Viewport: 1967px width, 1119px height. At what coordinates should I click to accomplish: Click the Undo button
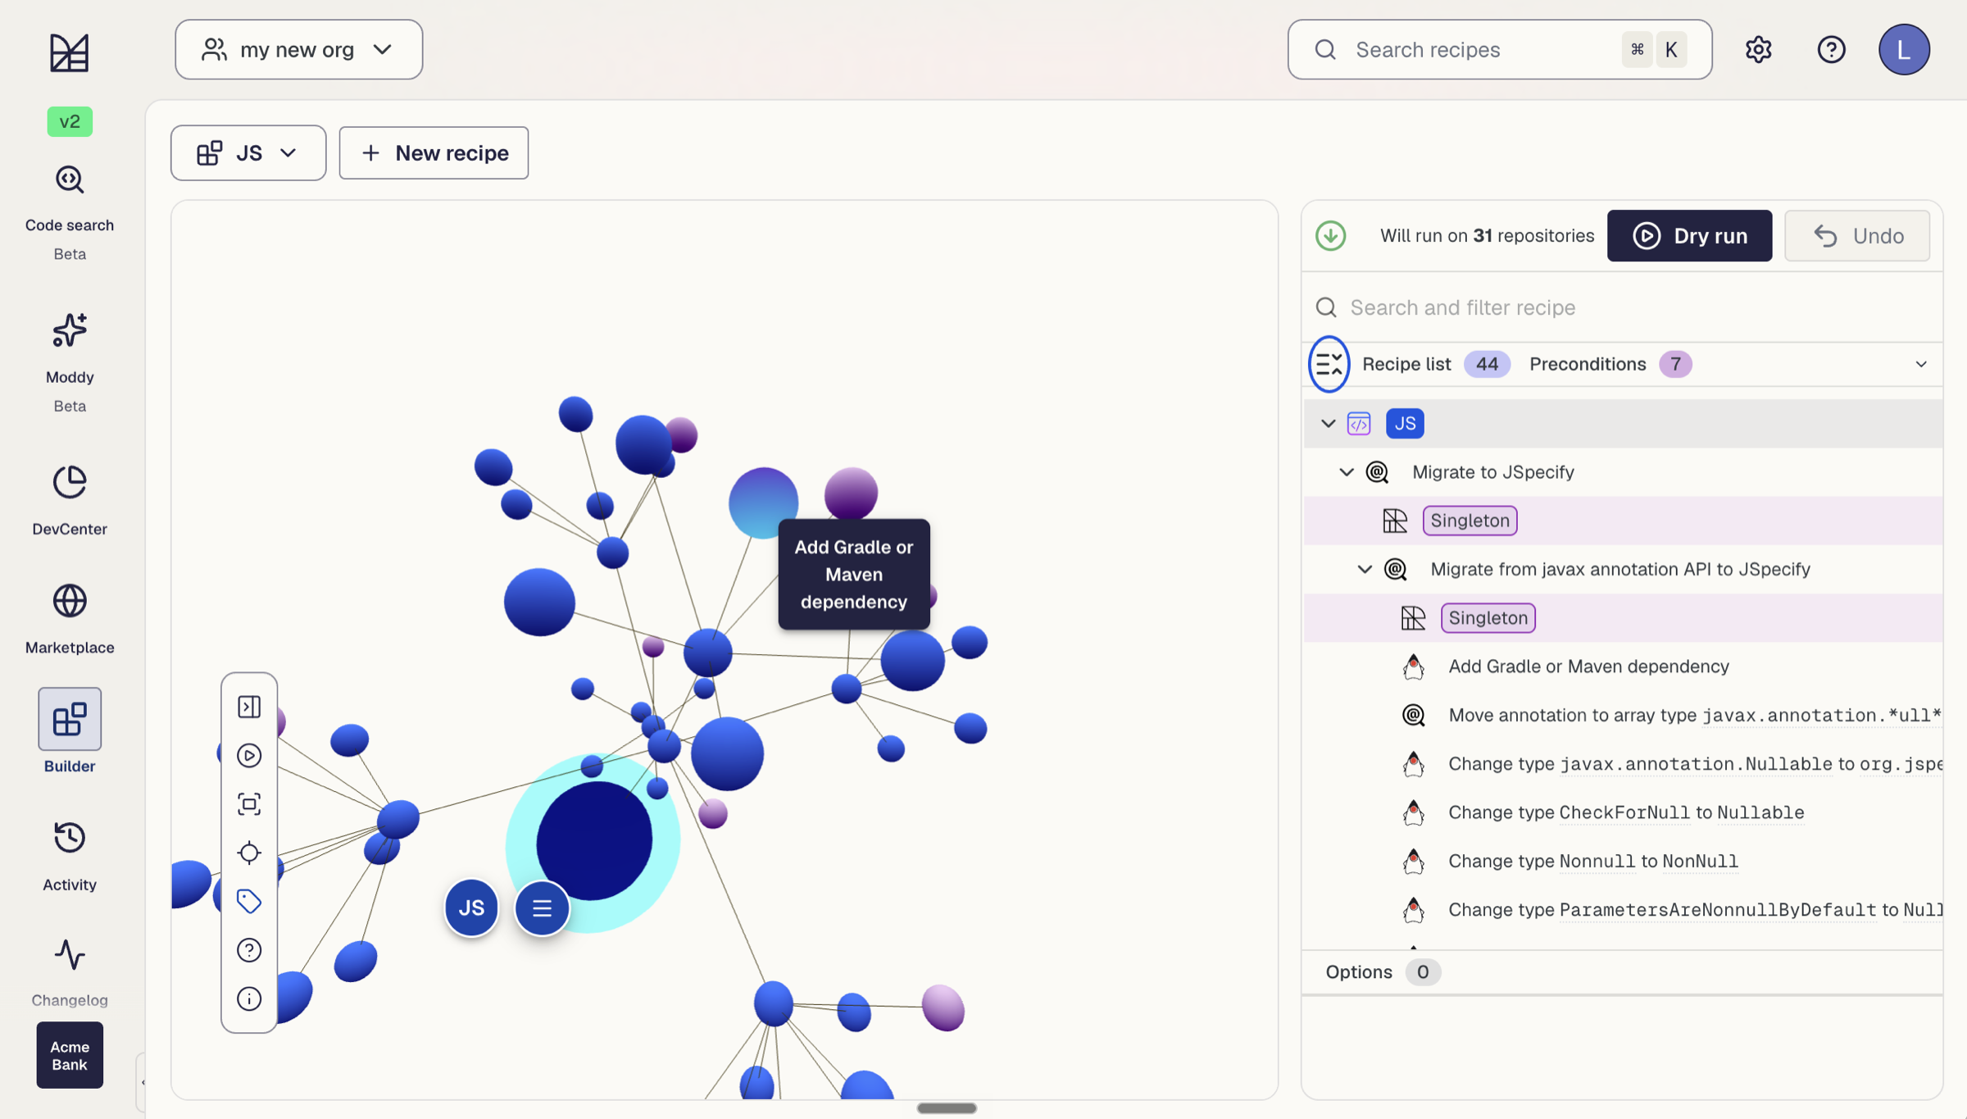pyautogui.click(x=1856, y=236)
